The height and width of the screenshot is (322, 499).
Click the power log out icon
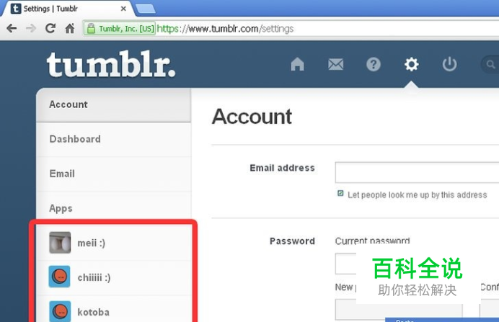(x=449, y=64)
